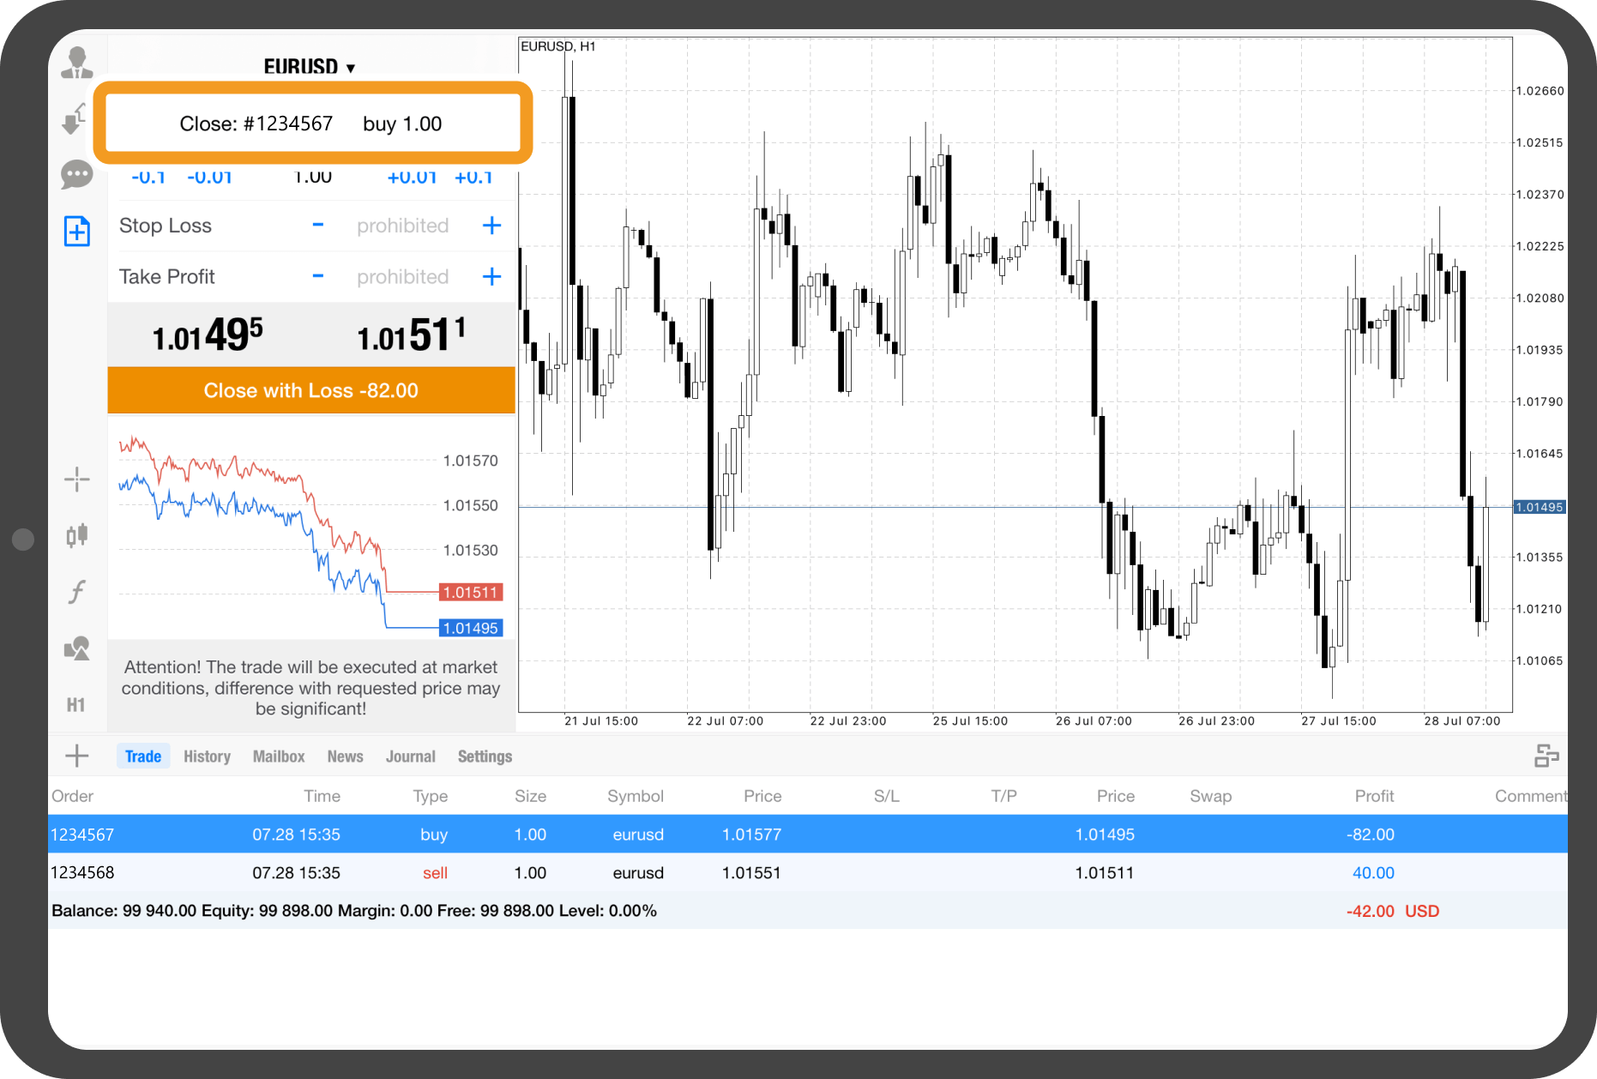Decrease Take Profit with minus button

click(x=318, y=276)
